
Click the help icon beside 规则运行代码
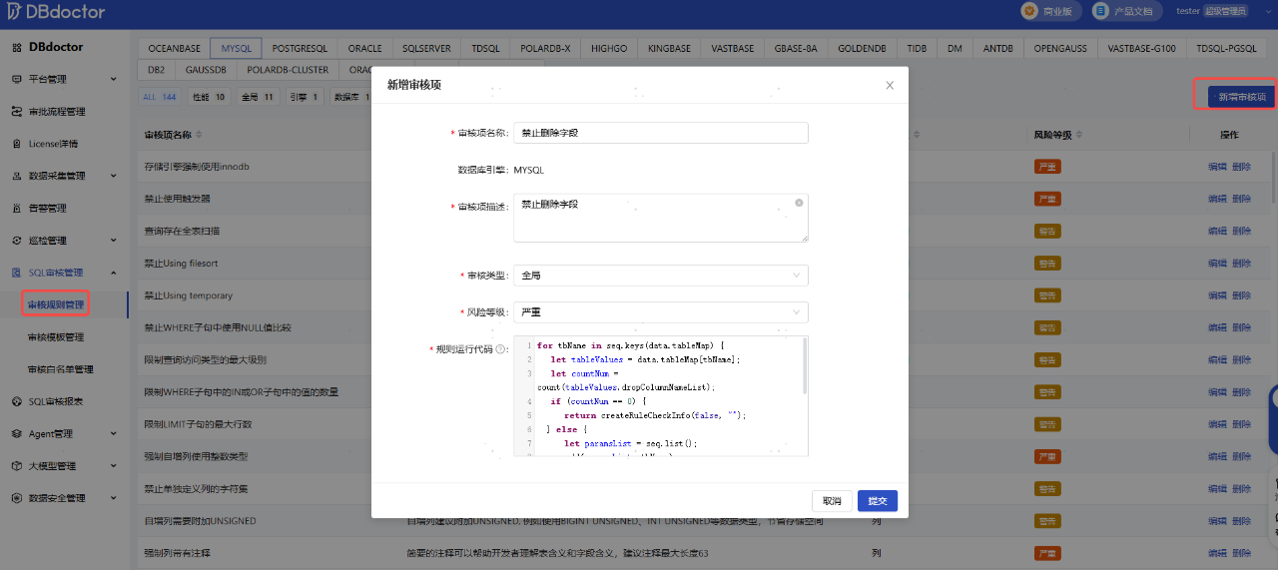[501, 350]
